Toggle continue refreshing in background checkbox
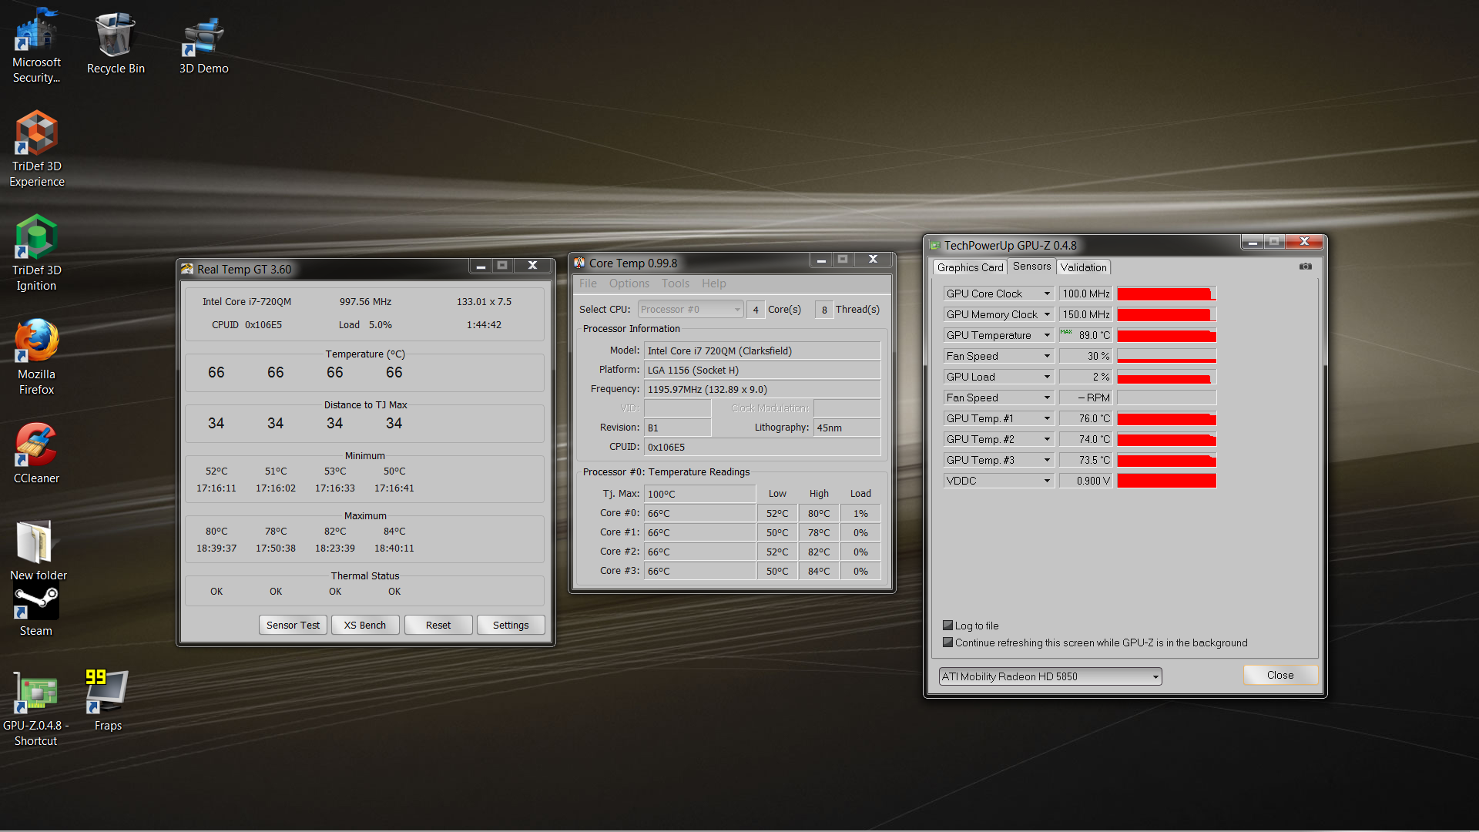The image size is (1479, 832). 948,642
